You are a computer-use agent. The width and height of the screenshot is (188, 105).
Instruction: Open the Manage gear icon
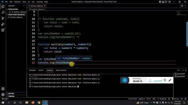tap(3, 94)
